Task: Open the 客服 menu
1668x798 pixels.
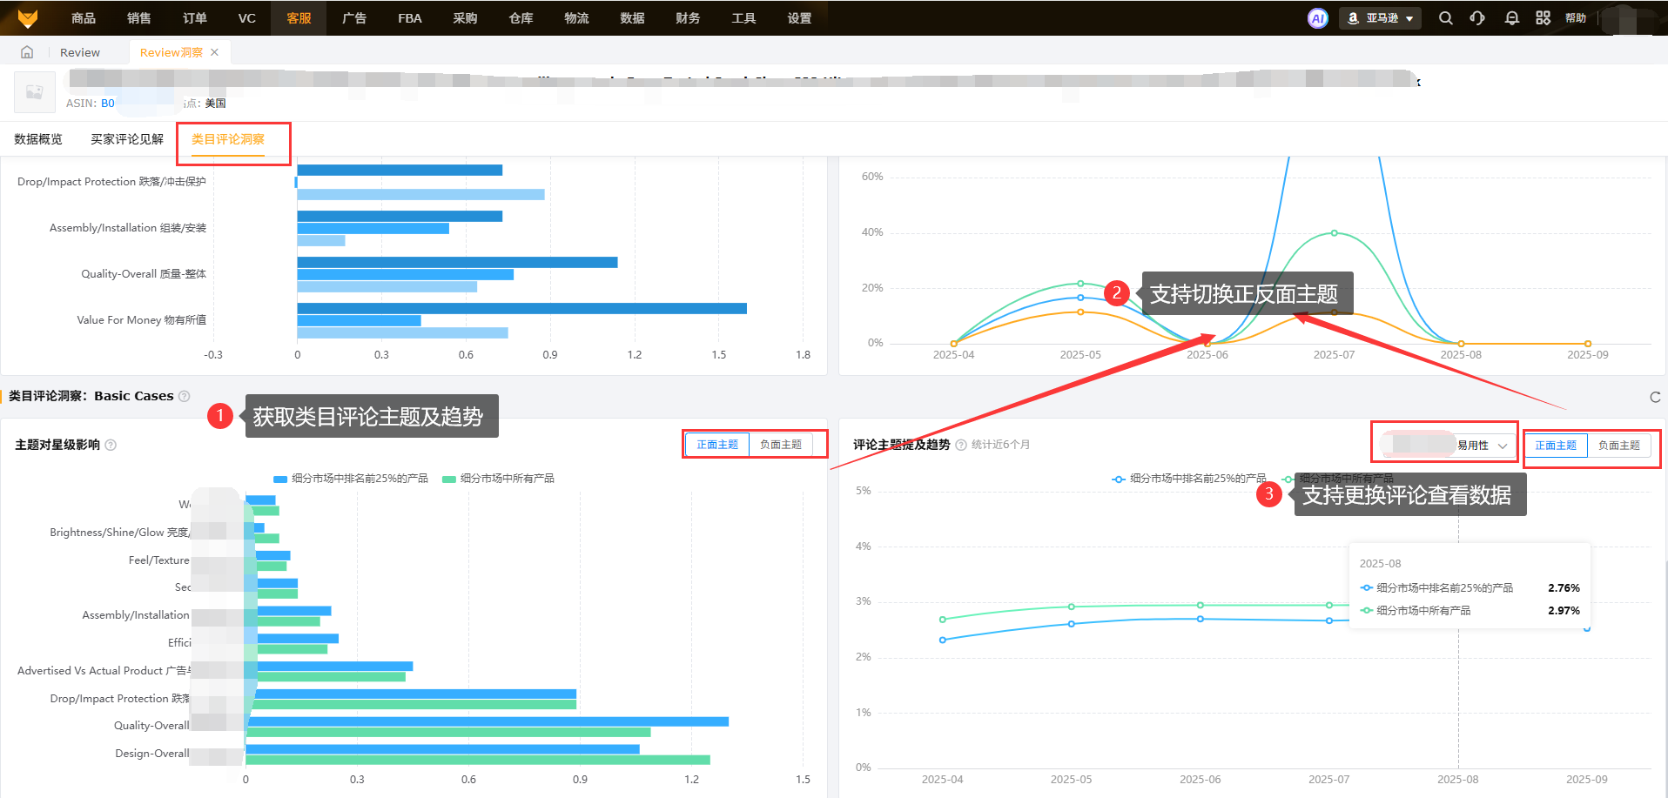Action: [x=299, y=18]
